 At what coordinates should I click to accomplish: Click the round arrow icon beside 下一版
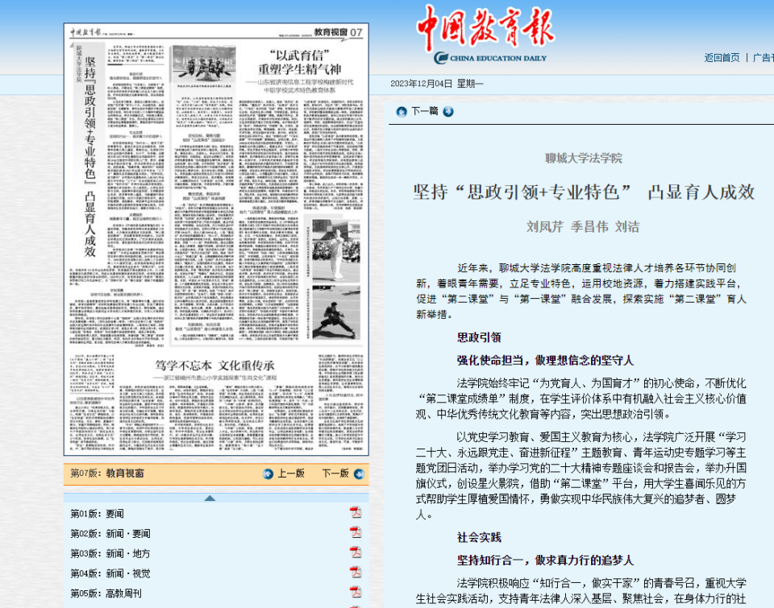pos(357,474)
